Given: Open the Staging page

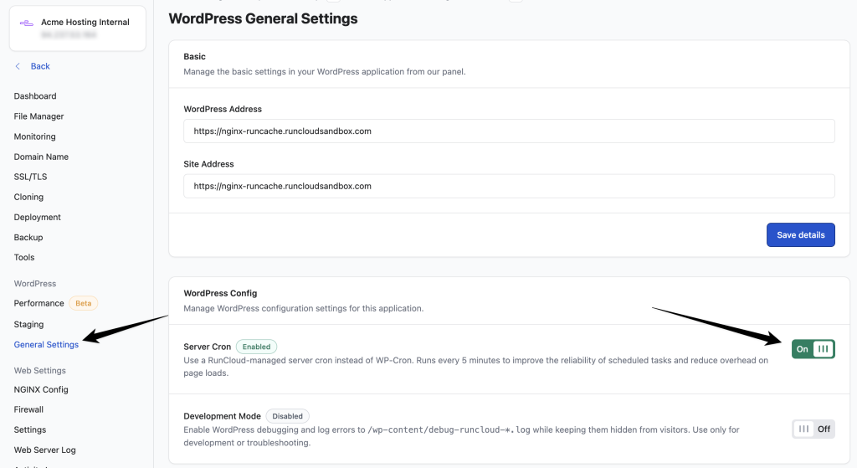Looking at the screenshot, I should [28, 324].
